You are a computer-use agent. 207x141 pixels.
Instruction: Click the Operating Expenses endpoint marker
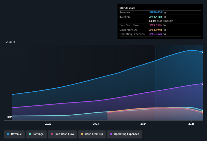point(203,84)
